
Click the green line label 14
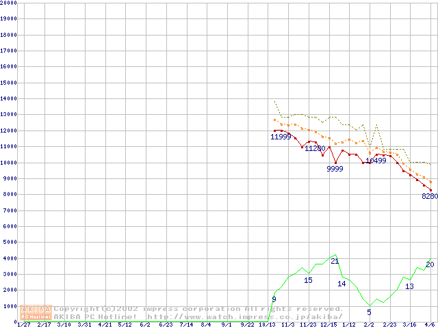click(x=342, y=284)
